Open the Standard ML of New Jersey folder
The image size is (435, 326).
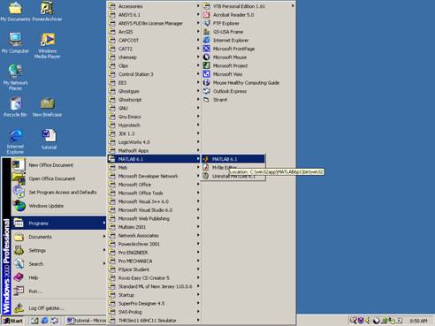point(154,286)
